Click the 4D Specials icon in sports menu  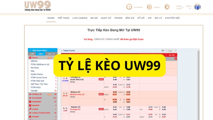[30, 98]
